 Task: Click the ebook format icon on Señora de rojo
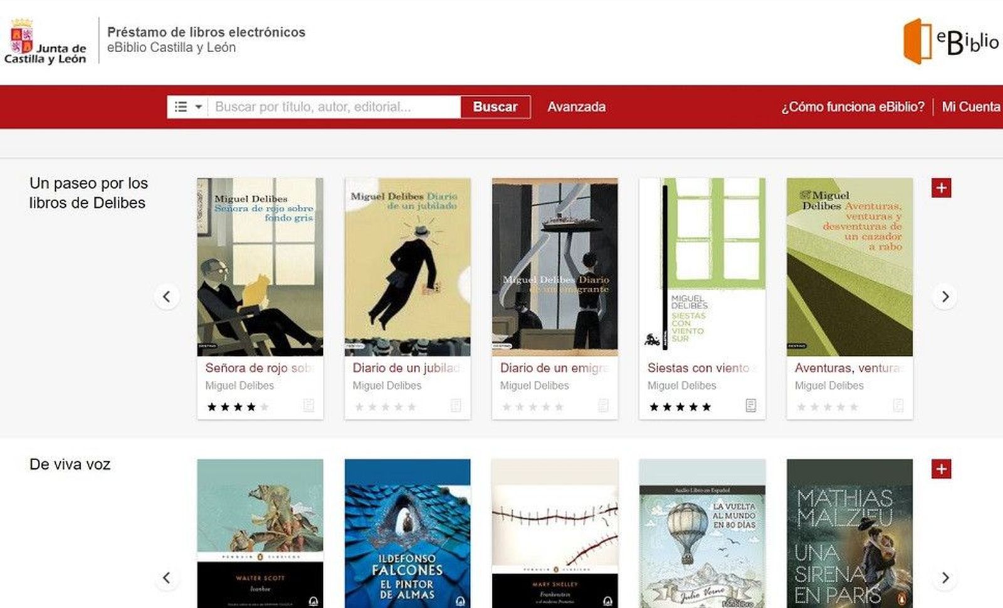pyautogui.click(x=308, y=406)
